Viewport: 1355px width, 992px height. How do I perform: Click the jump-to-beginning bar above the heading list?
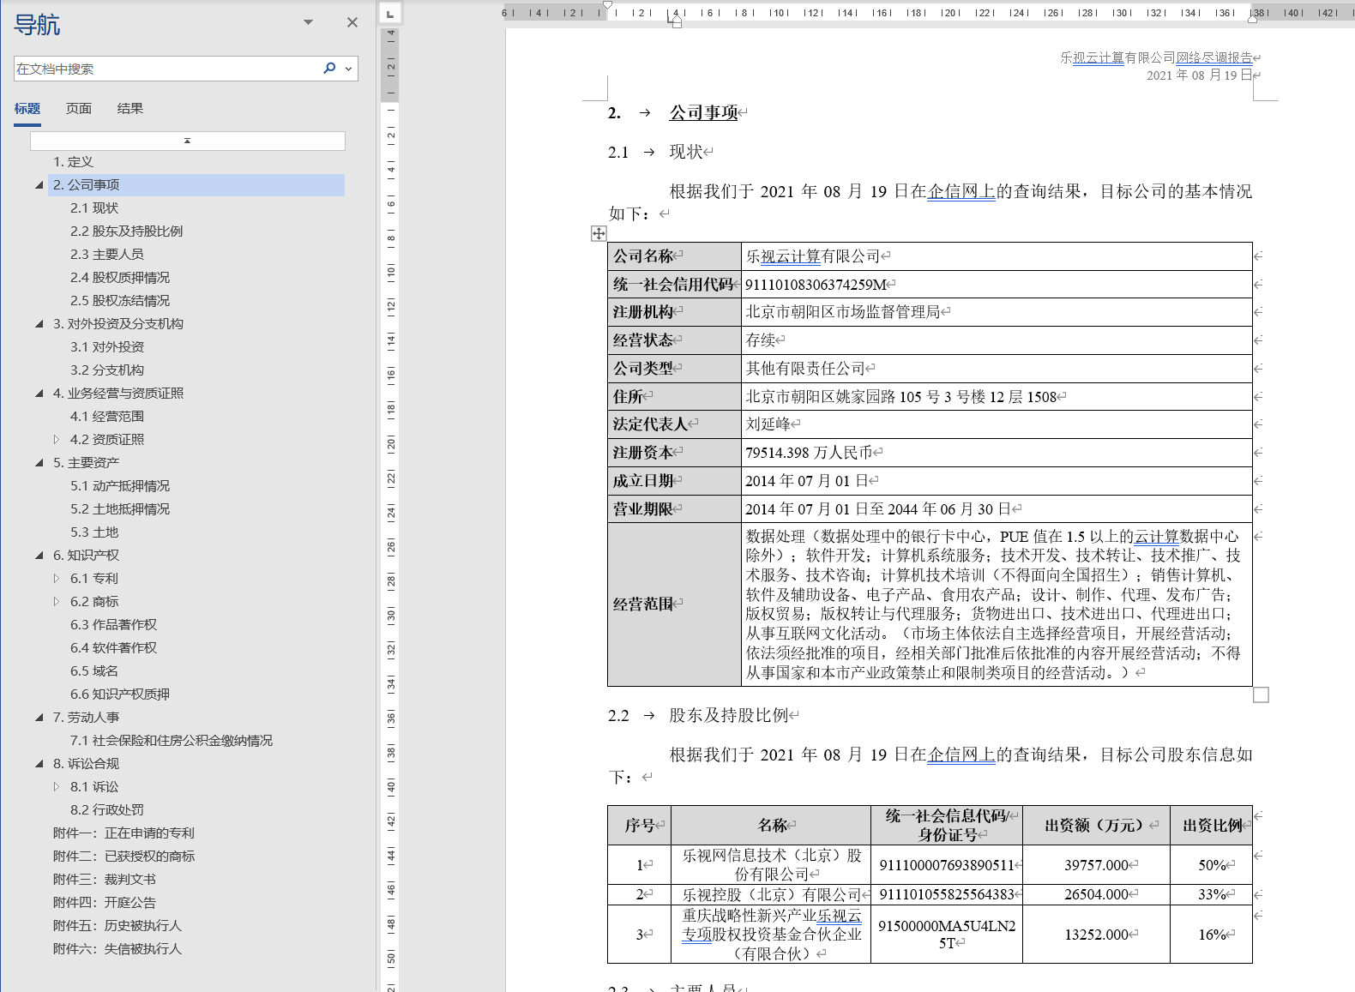point(187,141)
